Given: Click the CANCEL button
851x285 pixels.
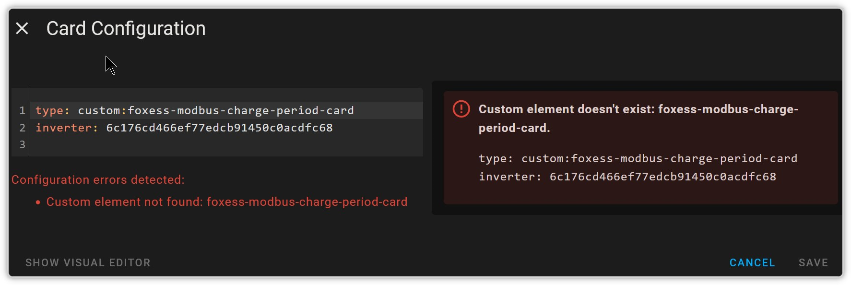Looking at the screenshot, I should pyautogui.click(x=752, y=262).
